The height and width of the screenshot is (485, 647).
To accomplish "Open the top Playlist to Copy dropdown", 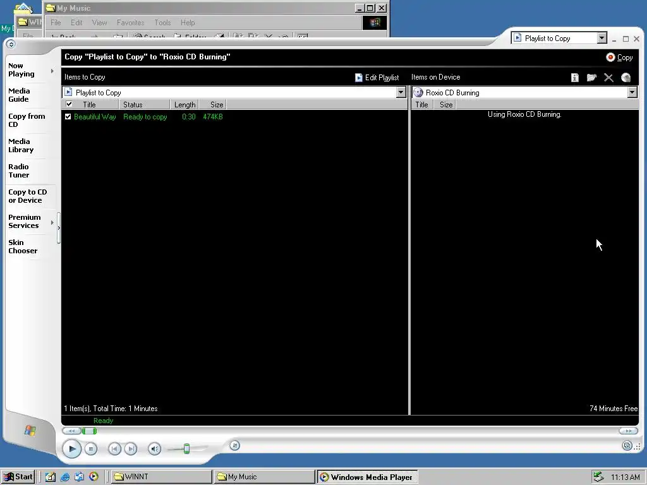I will 602,38.
